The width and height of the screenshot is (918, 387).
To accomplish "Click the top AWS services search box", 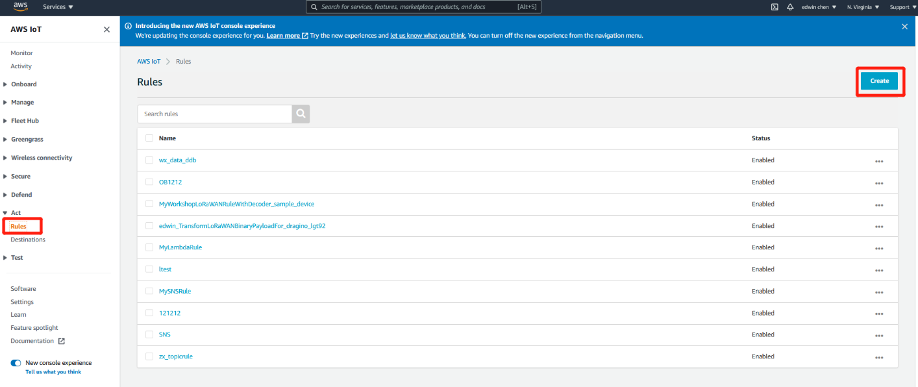I will (x=423, y=7).
